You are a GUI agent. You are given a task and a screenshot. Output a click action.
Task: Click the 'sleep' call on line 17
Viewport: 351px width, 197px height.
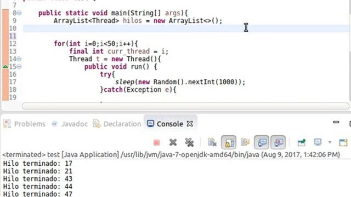[x=124, y=82]
